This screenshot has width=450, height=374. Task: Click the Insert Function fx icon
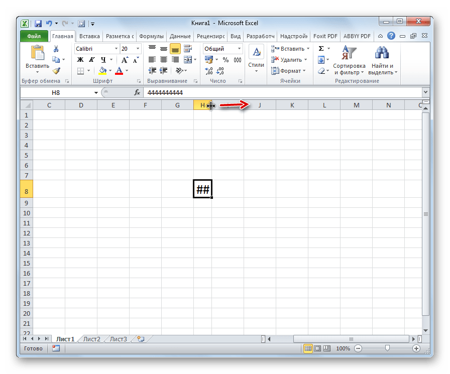(137, 93)
